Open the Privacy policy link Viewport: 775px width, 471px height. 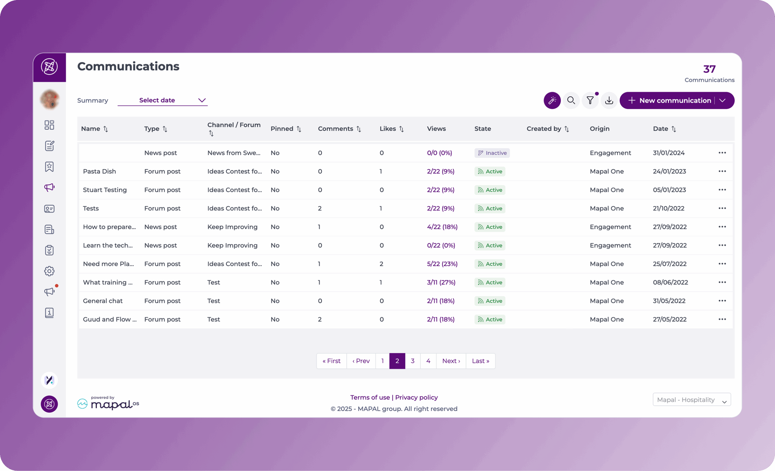417,397
